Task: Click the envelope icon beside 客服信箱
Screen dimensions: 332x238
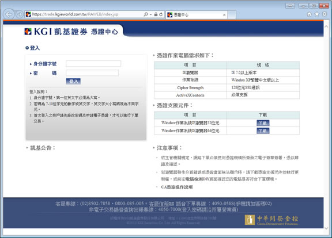Action: [172, 204]
